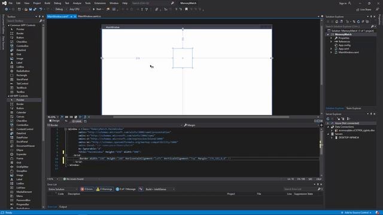Click the swap panes arrows beside Design tab
The width and height of the screenshot is (383, 215).
[66, 121]
